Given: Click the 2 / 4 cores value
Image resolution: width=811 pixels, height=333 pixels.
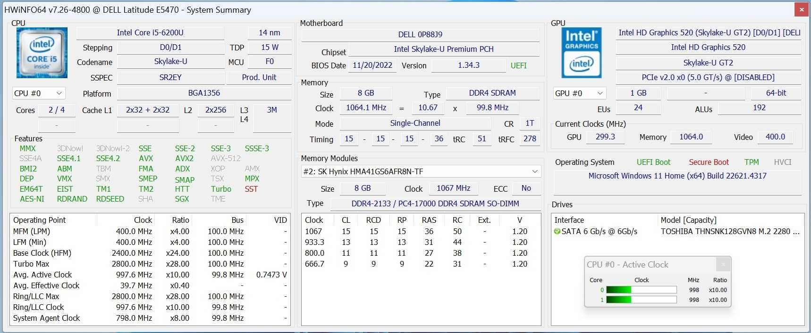Looking at the screenshot, I should point(57,110).
